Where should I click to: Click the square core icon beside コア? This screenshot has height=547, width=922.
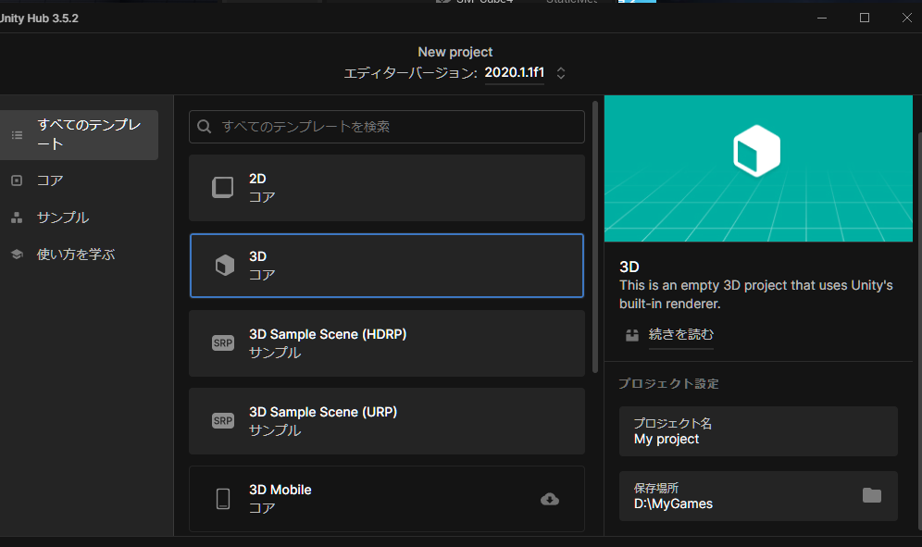pos(17,180)
